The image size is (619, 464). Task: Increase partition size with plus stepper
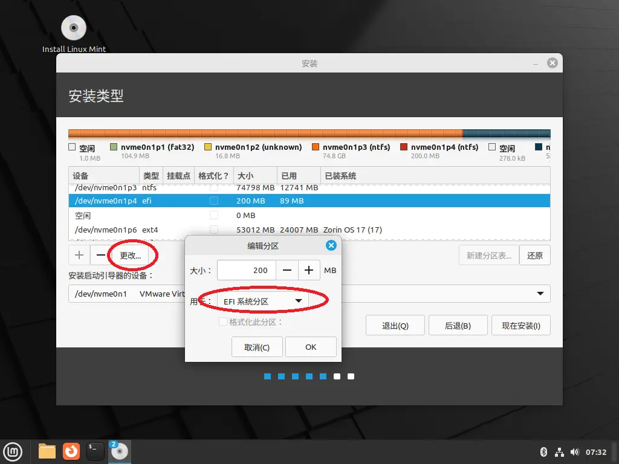309,270
